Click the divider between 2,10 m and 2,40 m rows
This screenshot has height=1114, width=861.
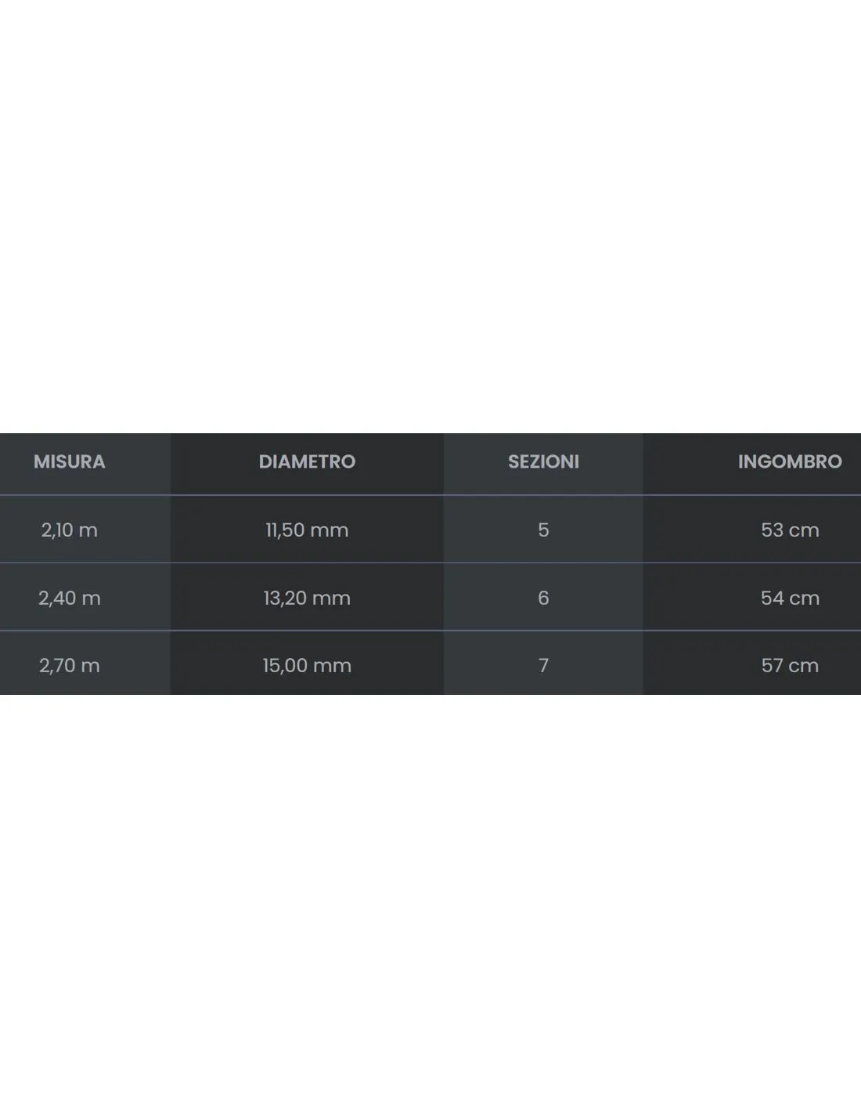(x=430, y=562)
